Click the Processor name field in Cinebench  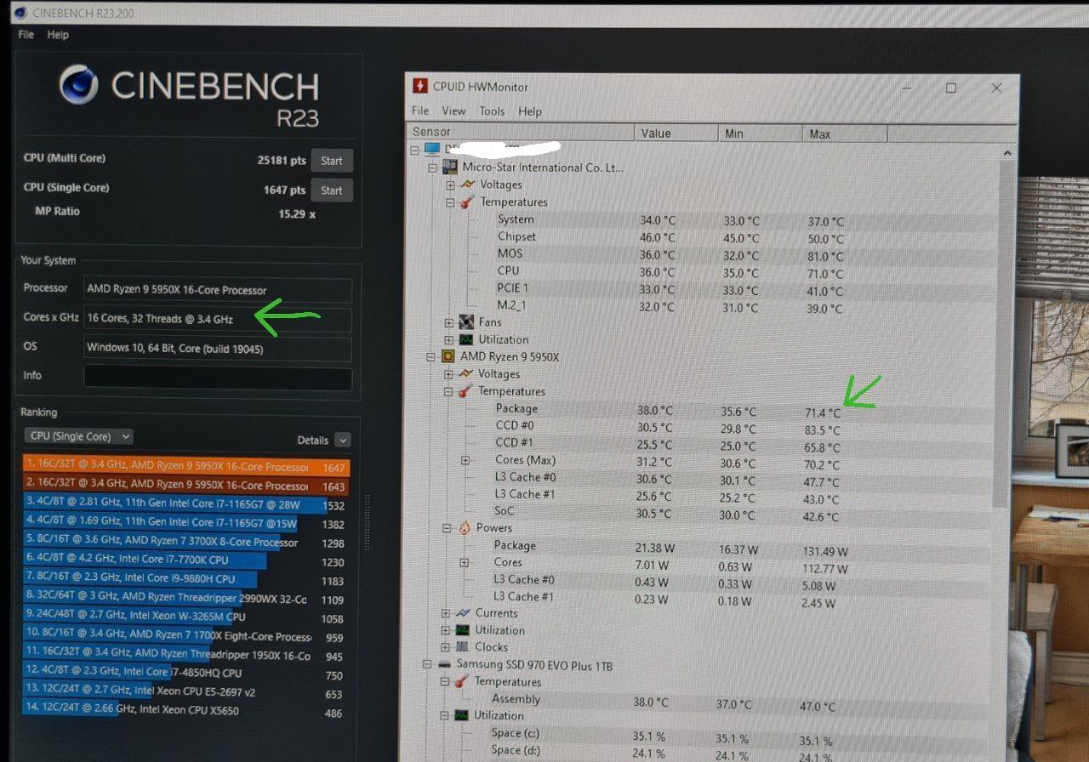tap(218, 290)
